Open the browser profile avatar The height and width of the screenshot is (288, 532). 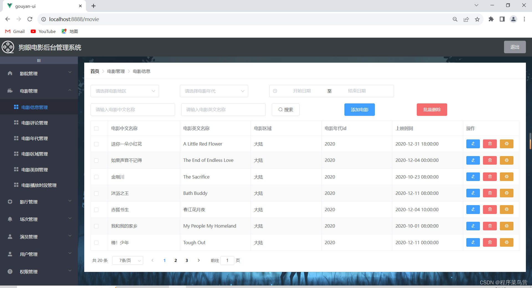tap(513, 19)
